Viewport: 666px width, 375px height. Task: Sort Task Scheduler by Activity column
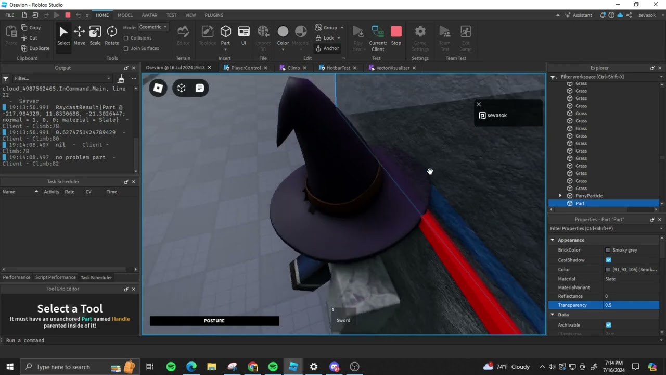(x=52, y=192)
